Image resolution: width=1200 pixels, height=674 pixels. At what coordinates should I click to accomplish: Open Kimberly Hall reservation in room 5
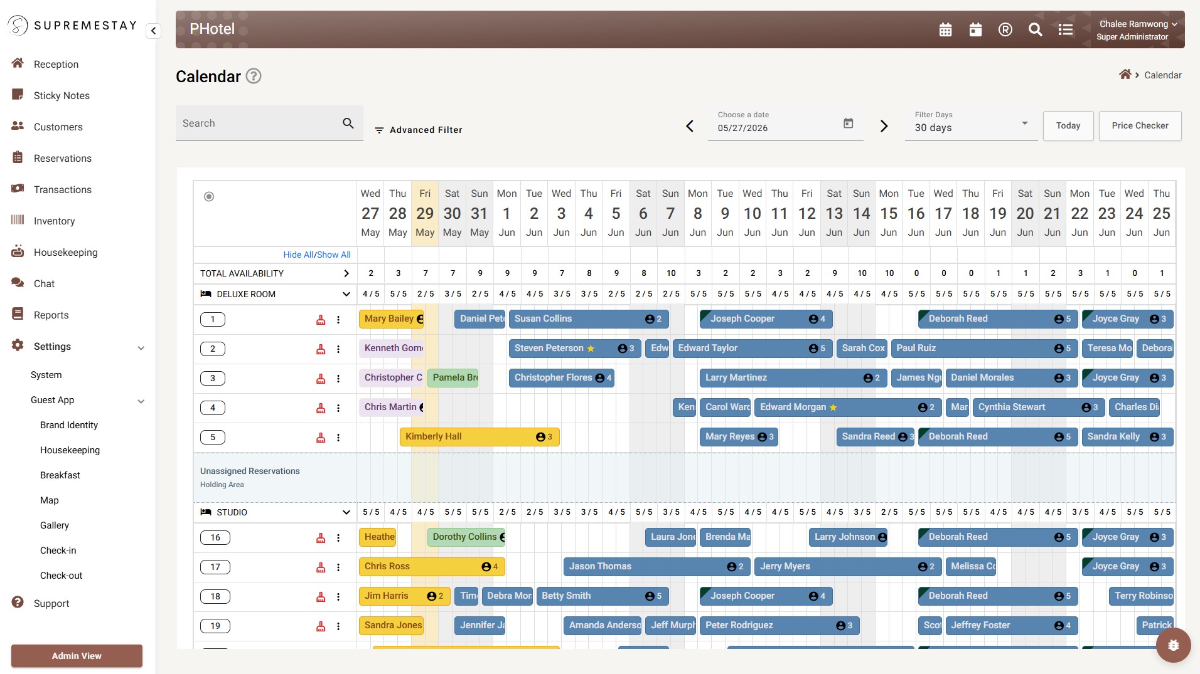[479, 437]
